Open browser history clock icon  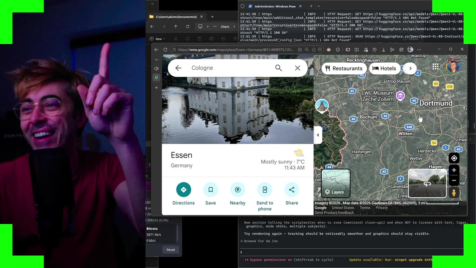(x=374, y=50)
